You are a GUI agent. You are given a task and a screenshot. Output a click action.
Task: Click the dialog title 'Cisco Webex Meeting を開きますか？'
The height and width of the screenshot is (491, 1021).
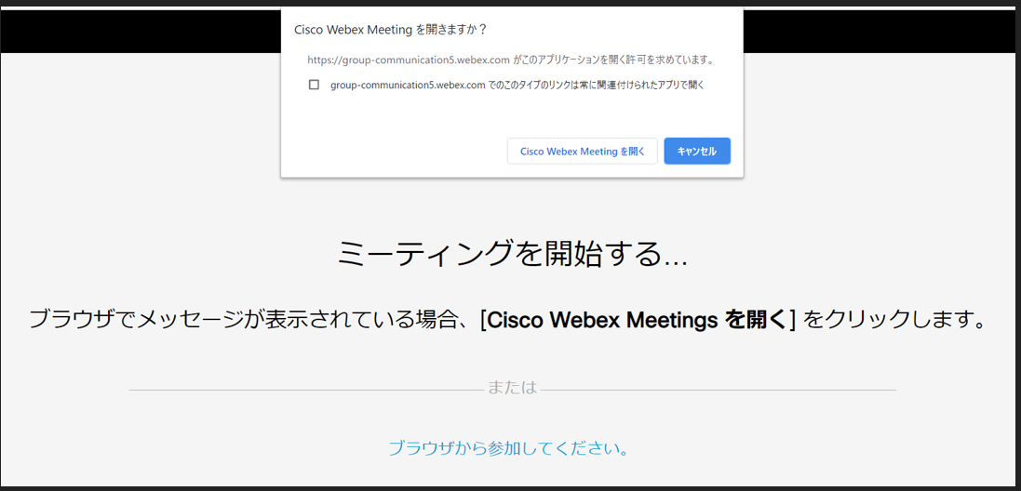pyautogui.click(x=391, y=29)
